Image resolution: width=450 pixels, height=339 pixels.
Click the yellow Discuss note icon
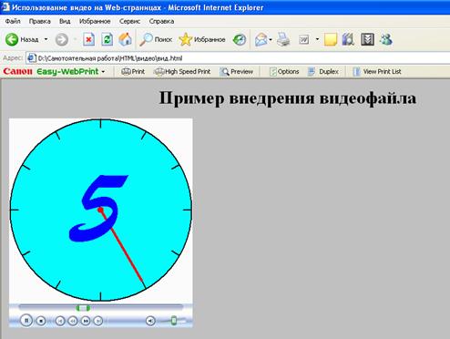click(331, 39)
